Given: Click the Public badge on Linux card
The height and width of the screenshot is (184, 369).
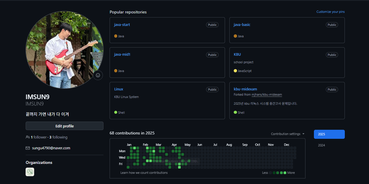Looking at the screenshot, I should coord(212,90).
